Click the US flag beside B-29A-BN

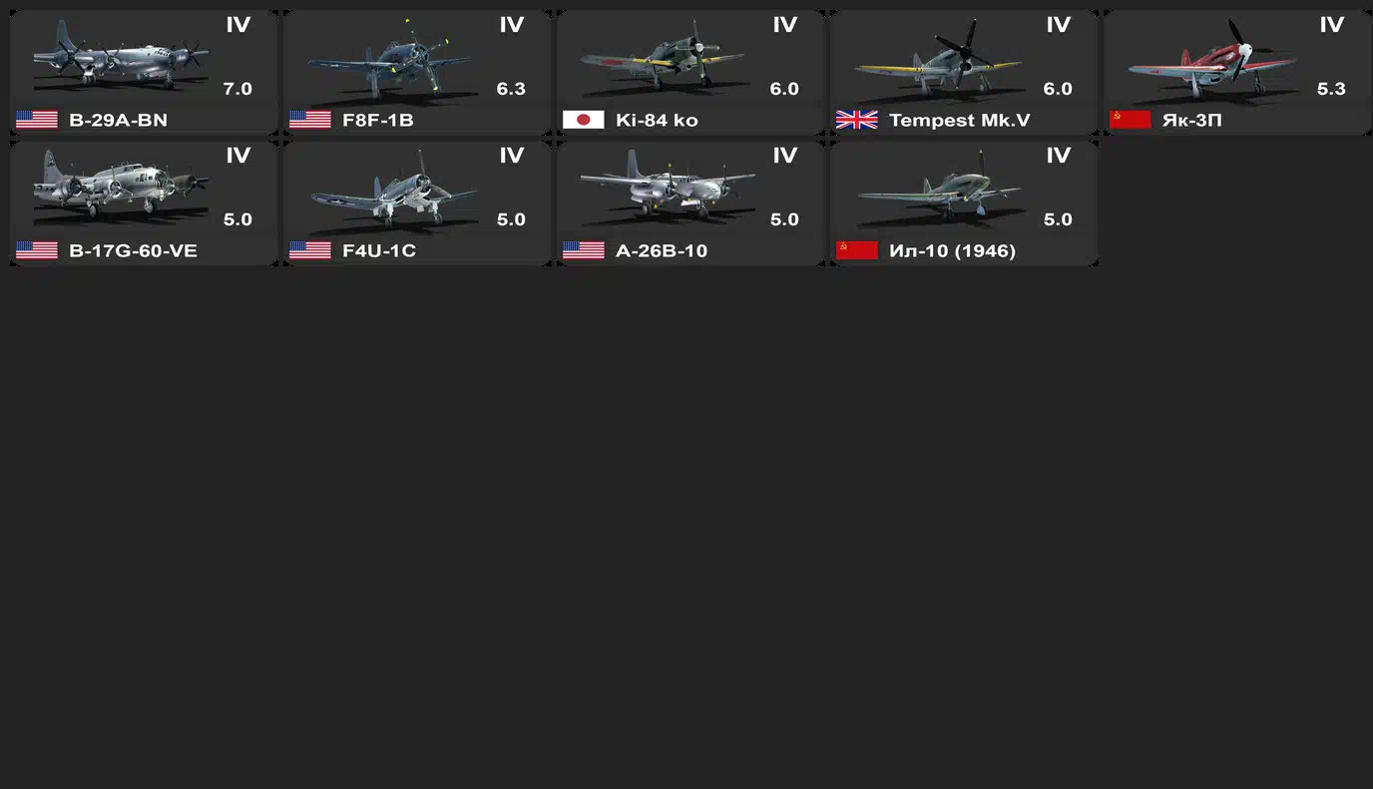tap(37, 120)
